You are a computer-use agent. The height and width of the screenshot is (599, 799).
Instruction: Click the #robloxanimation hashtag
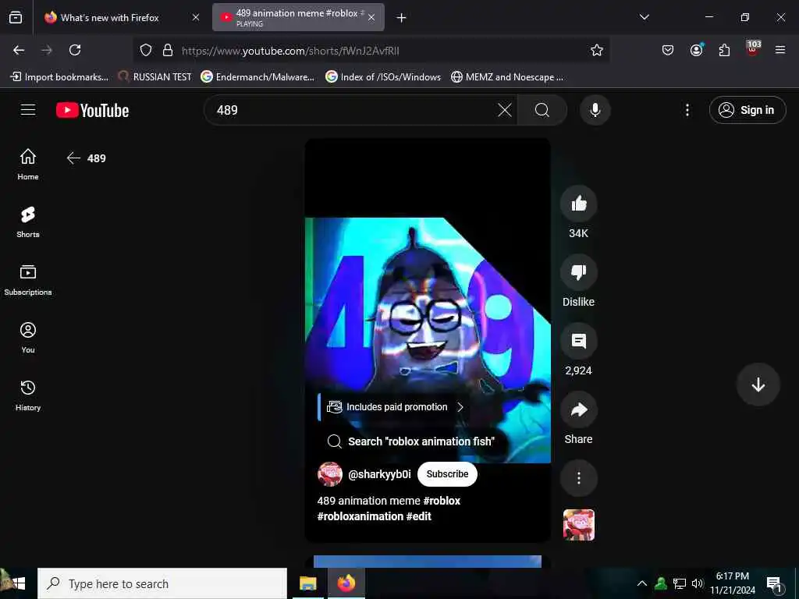[360, 516]
